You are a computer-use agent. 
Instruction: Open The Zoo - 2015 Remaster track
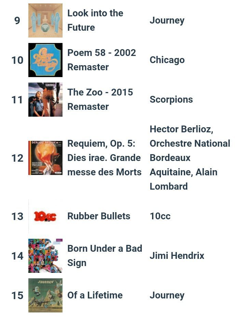(x=100, y=99)
